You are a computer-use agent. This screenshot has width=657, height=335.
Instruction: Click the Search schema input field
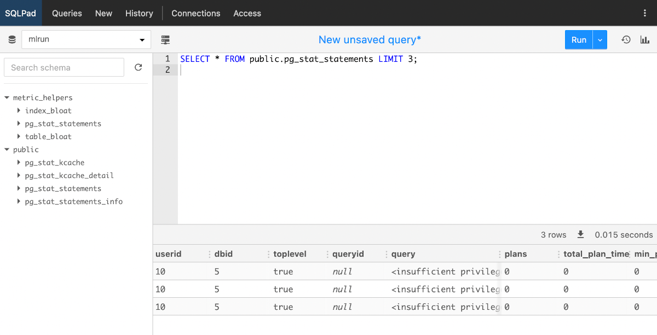(64, 67)
